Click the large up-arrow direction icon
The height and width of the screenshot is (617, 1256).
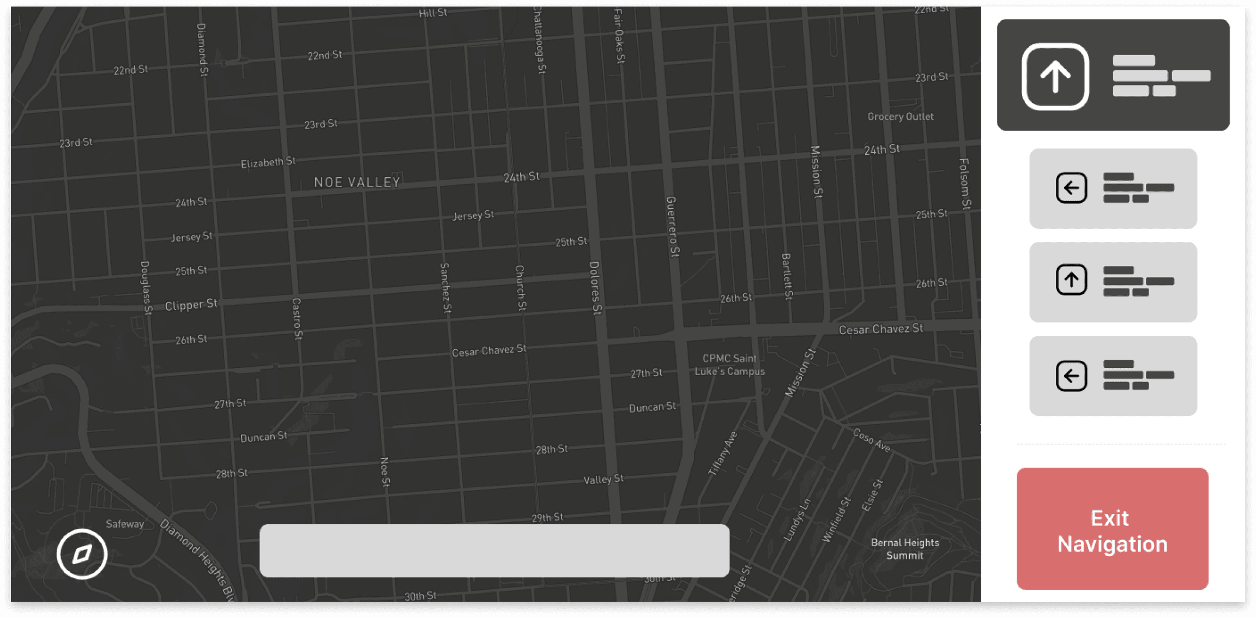pyautogui.click(x=1055, y=76)
